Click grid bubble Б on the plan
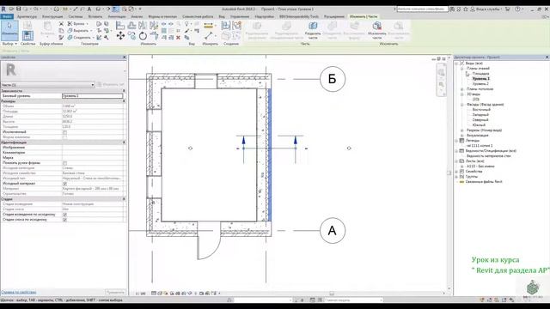The width and height of the screenshot is (550, 309). tap(333, 79)
